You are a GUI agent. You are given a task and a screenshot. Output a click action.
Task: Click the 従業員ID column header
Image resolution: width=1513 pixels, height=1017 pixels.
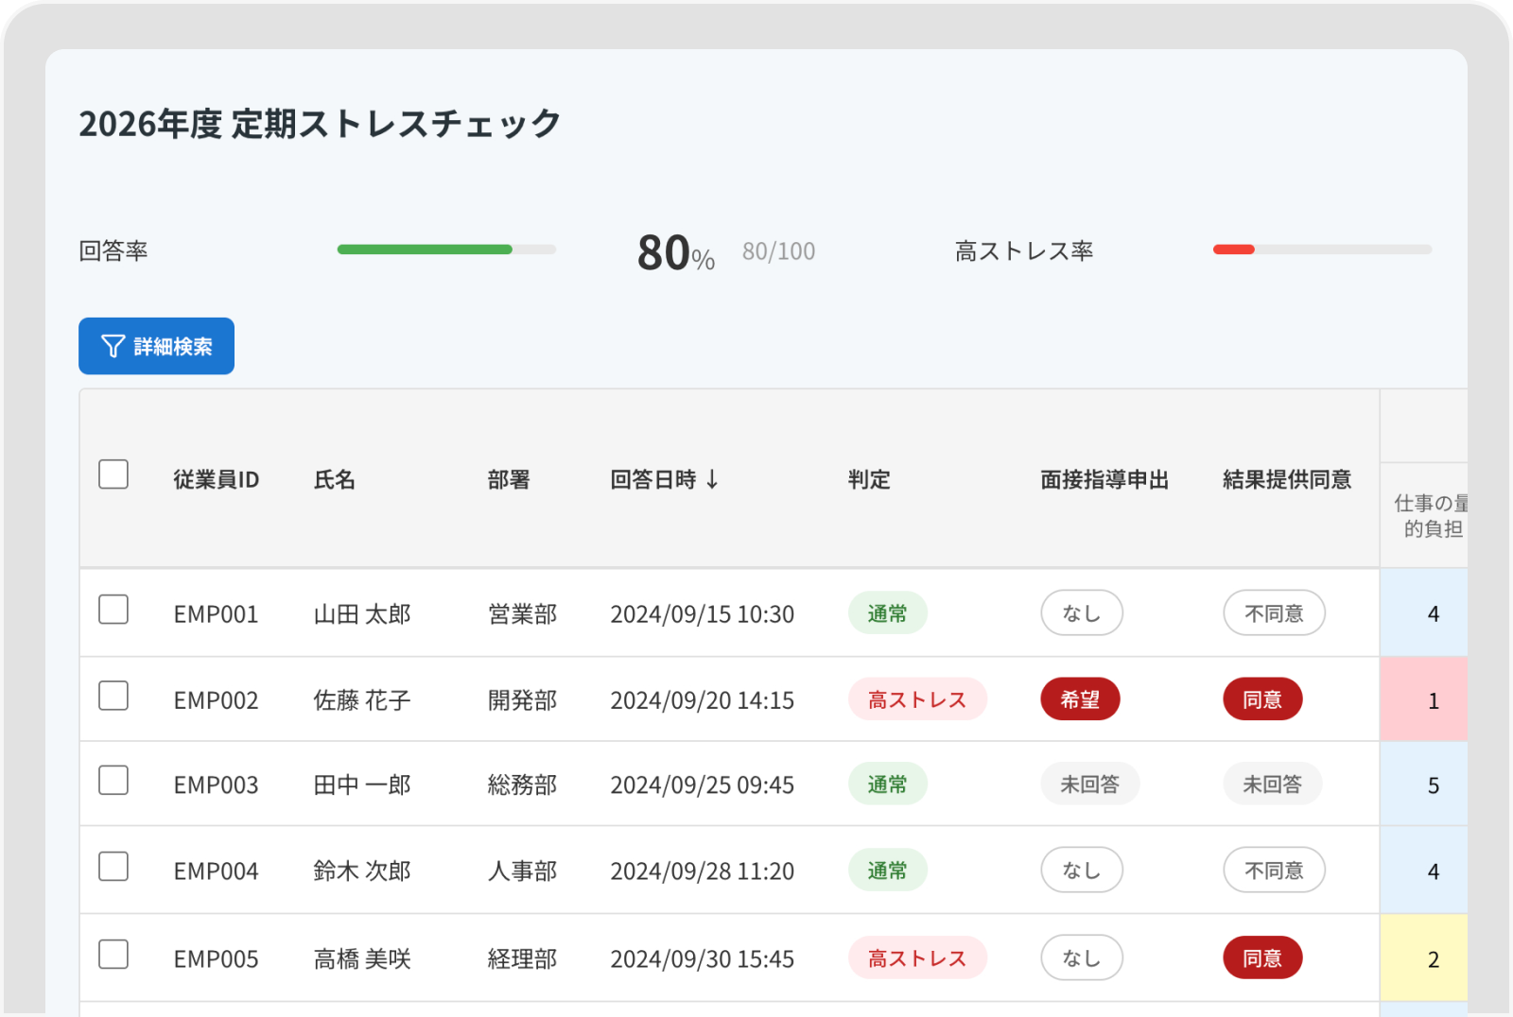(216, 479)
